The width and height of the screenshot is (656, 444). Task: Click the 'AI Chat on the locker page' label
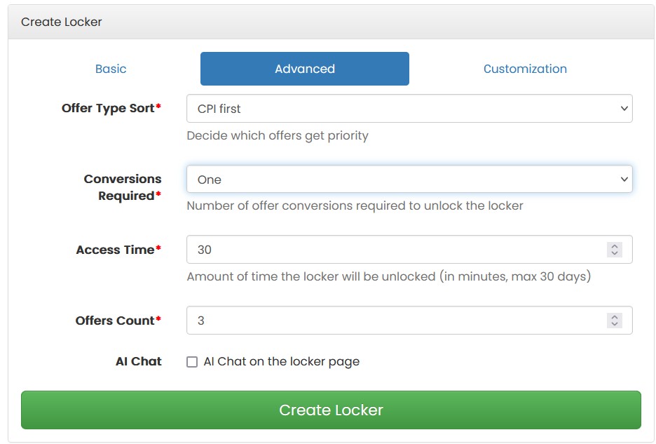[x=282, y=361]
